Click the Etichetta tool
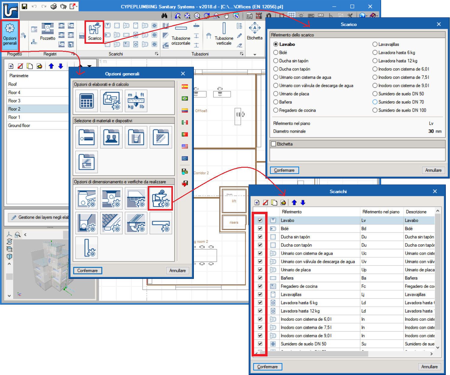 (255, 31)
